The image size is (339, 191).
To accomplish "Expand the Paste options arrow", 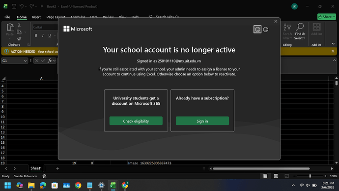I will [x=10, y=38].
